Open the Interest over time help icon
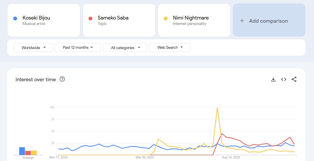The height and width of the screenshot is (161, 314). 62,79
